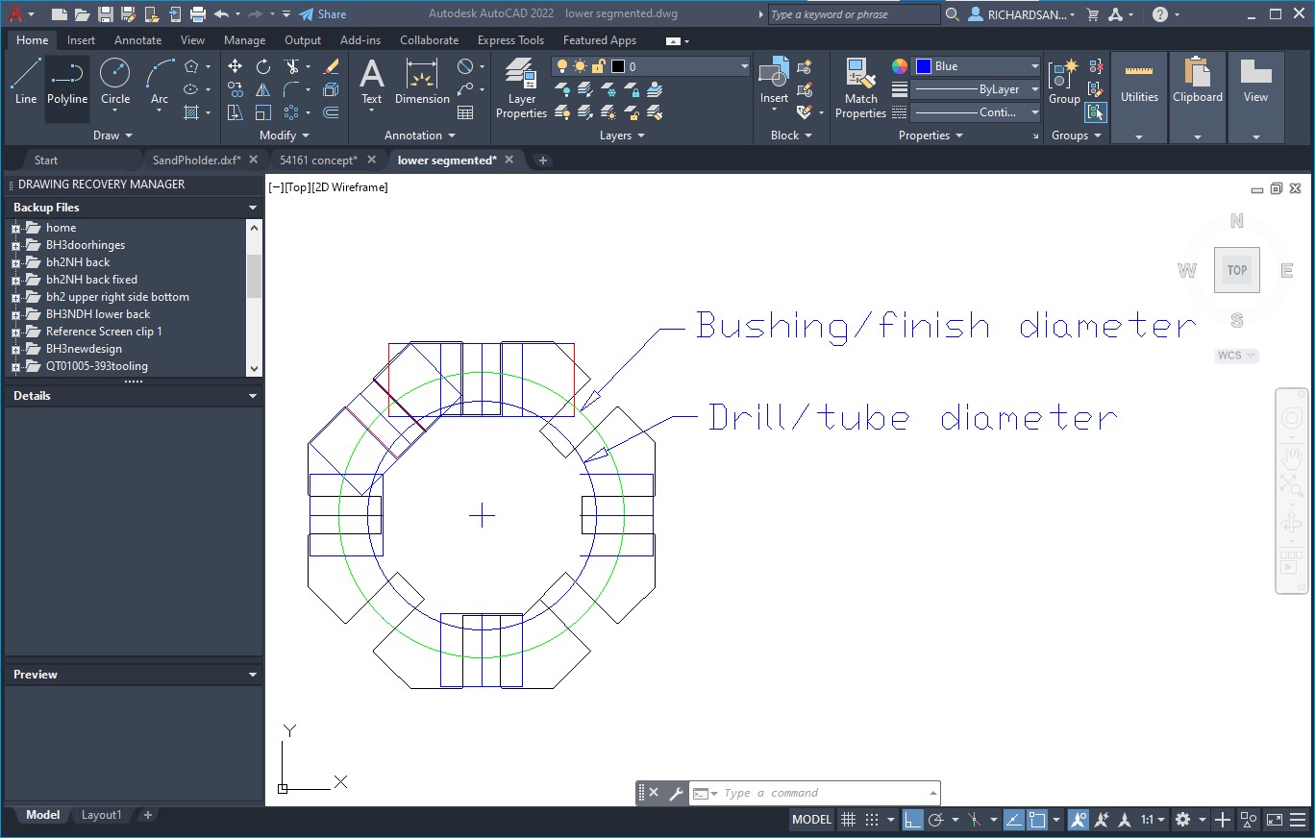Open the Annotate ribbon tab
1315x838 pixels.
pyautogui.click(x=137, y=40)
